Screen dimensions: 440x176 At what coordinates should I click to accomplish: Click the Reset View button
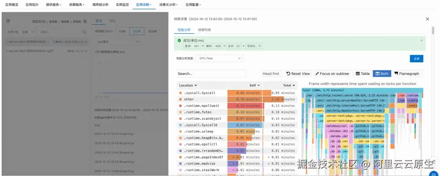[298, 74]
